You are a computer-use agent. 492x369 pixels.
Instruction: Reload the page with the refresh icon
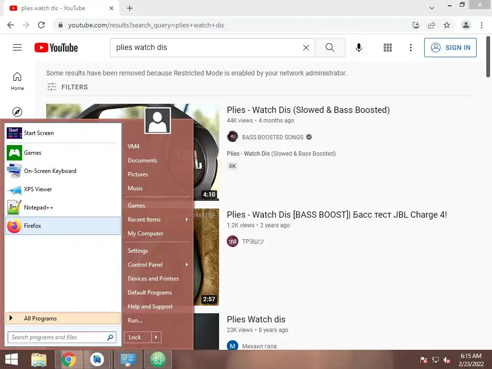coord(41,25)
